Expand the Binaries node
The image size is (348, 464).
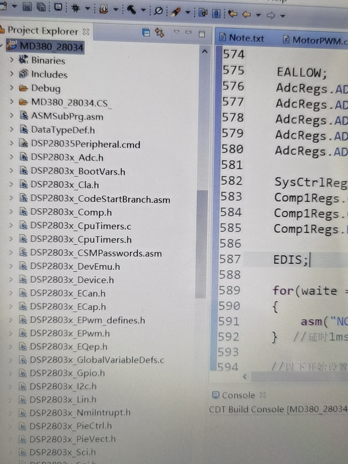(x=12, y=60)
